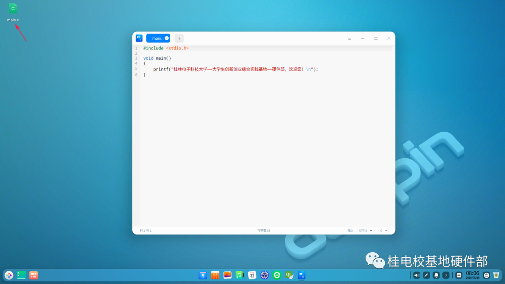Viewport: 505px width, 284px height.
Task: Click the pen-shaped tray icon
Action: coord(426,275)
